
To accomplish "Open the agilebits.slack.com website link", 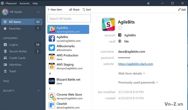I will tap(135, 64).
